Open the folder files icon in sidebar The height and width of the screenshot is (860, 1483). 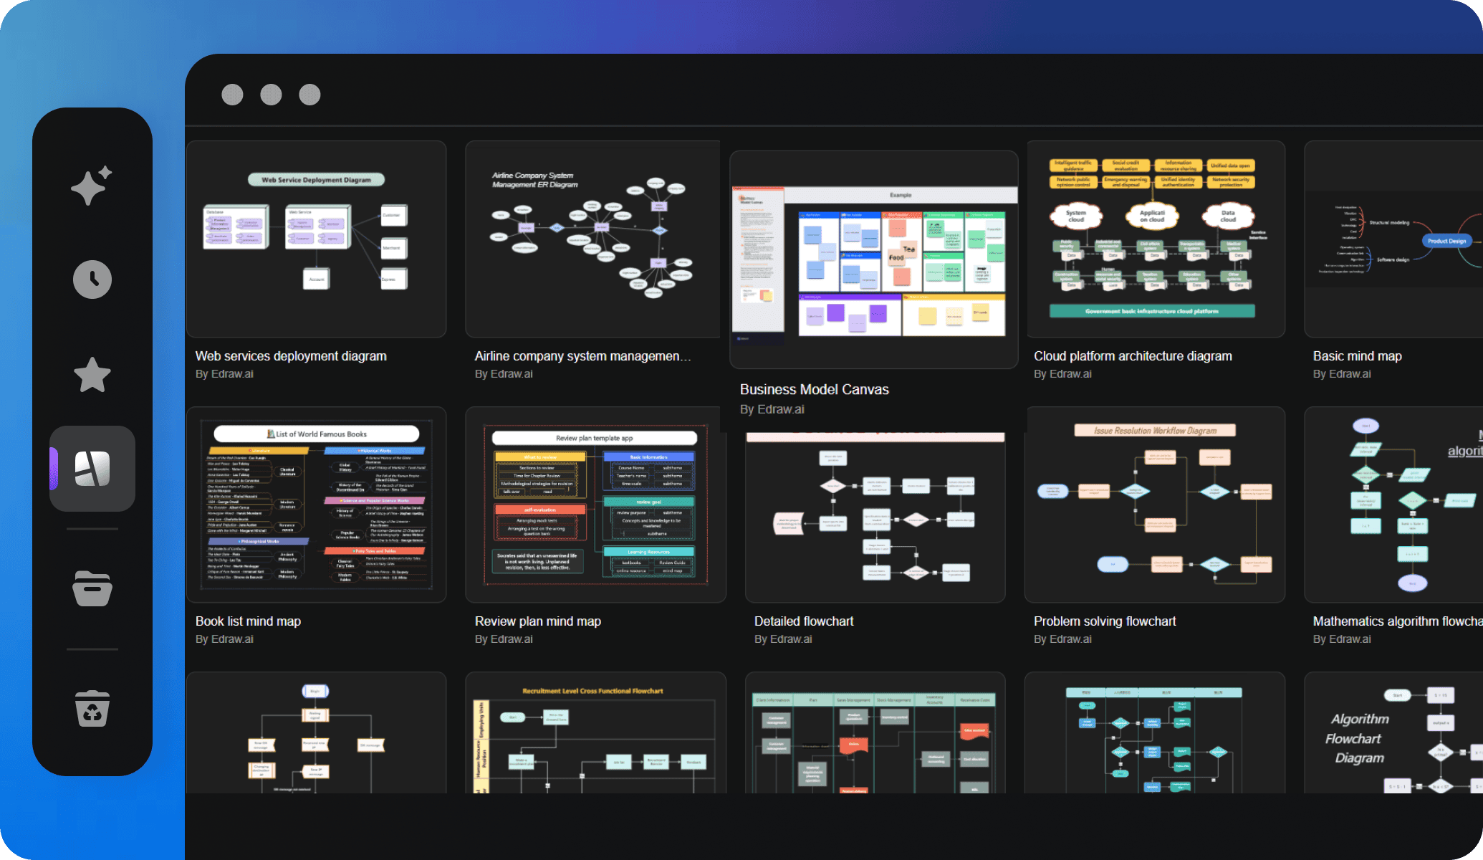point(92,588)
